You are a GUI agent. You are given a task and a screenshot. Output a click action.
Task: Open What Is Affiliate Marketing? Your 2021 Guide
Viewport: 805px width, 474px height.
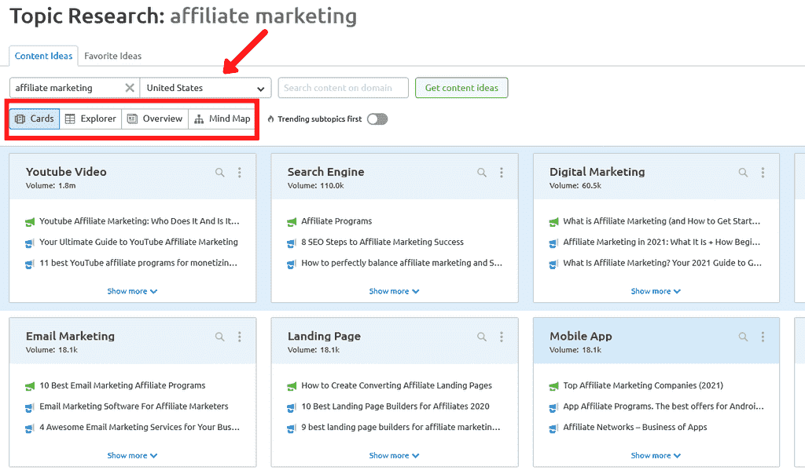point(662,263)
